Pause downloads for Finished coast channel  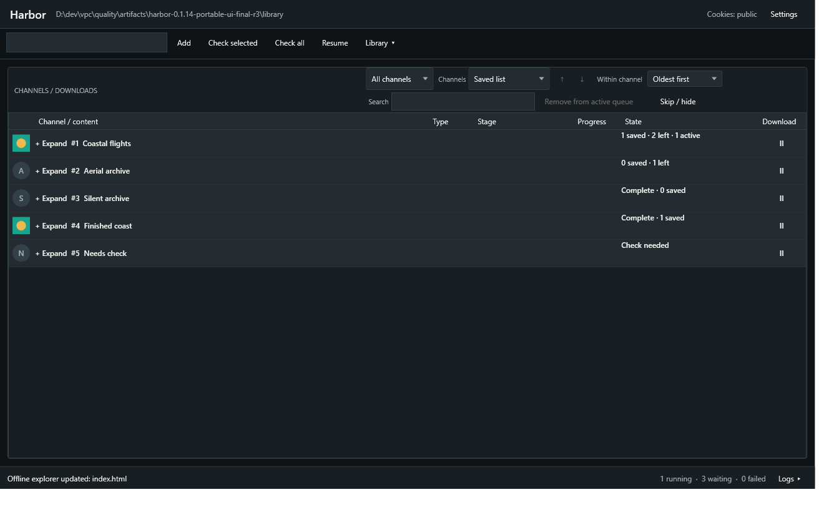coord(781,226)
